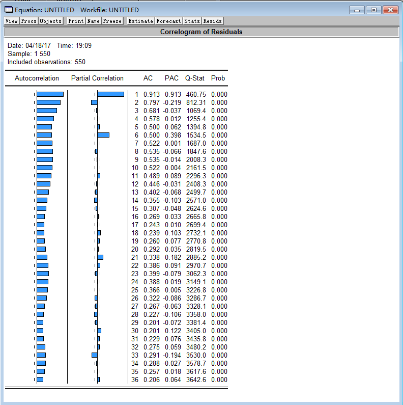Click the Partial Correlation column header
The width and height of the screenshot is (403, 405).
[x=97, y=78]
